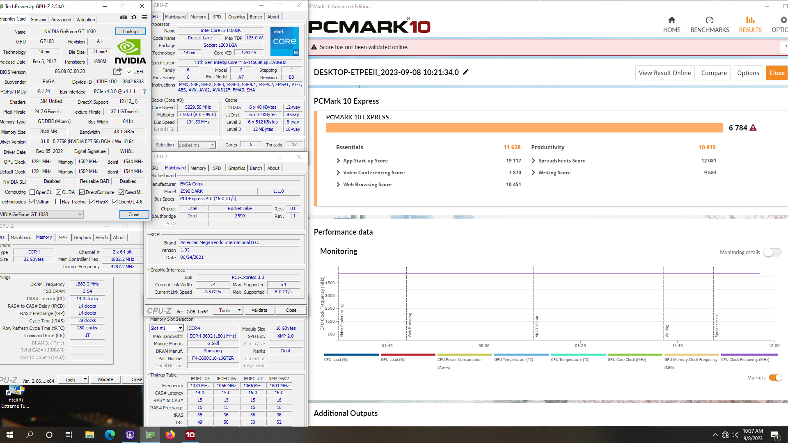This screenshot has width=788, height=443.
Task: Open taskbar Search icon
Action: click(30, 435)
